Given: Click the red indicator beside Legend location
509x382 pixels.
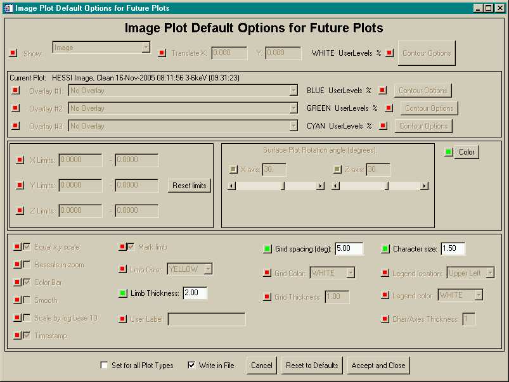Looking at the screenshot, I should (x=385, y=273).
